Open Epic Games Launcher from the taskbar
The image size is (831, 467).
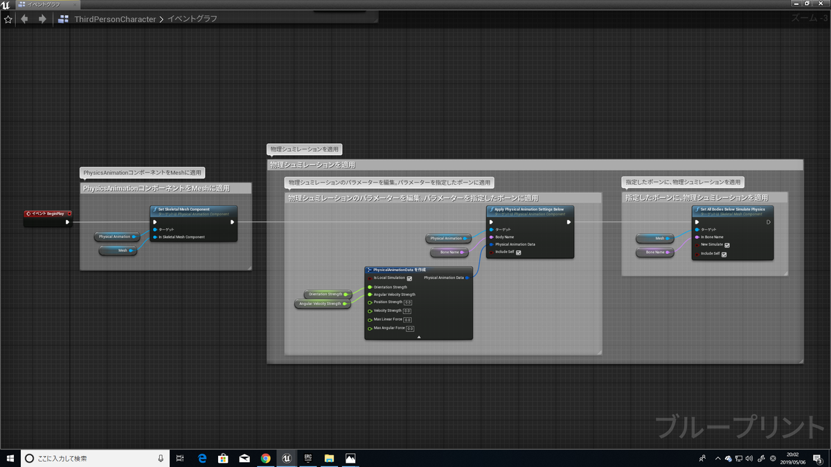tap(308, 458)
